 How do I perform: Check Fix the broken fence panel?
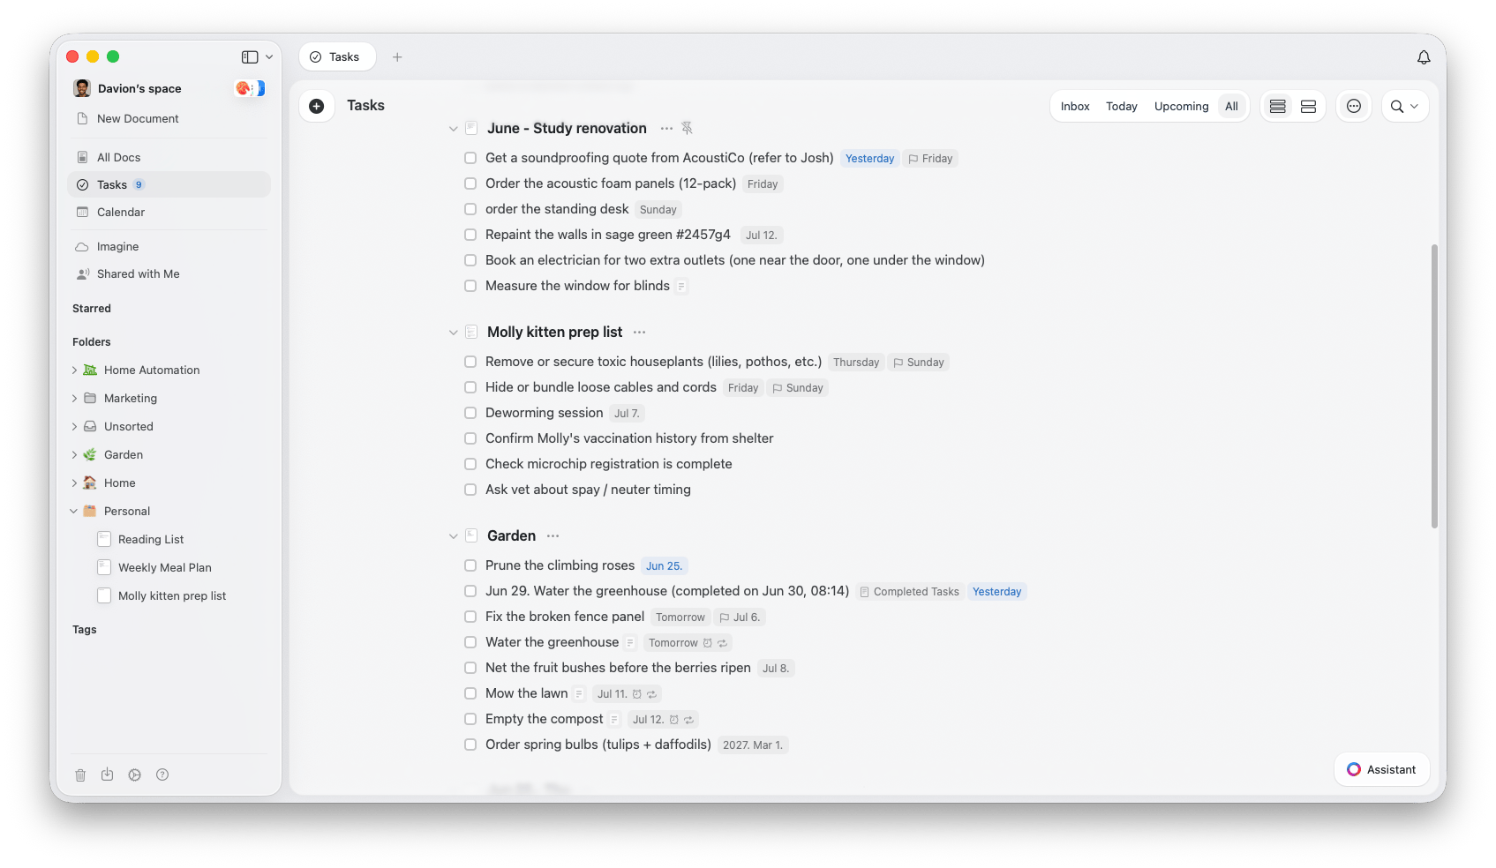point(470,617)
